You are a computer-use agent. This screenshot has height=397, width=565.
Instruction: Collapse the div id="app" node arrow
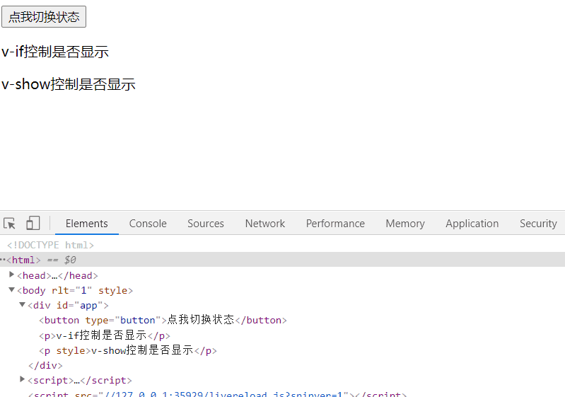[x=23, y=305]
